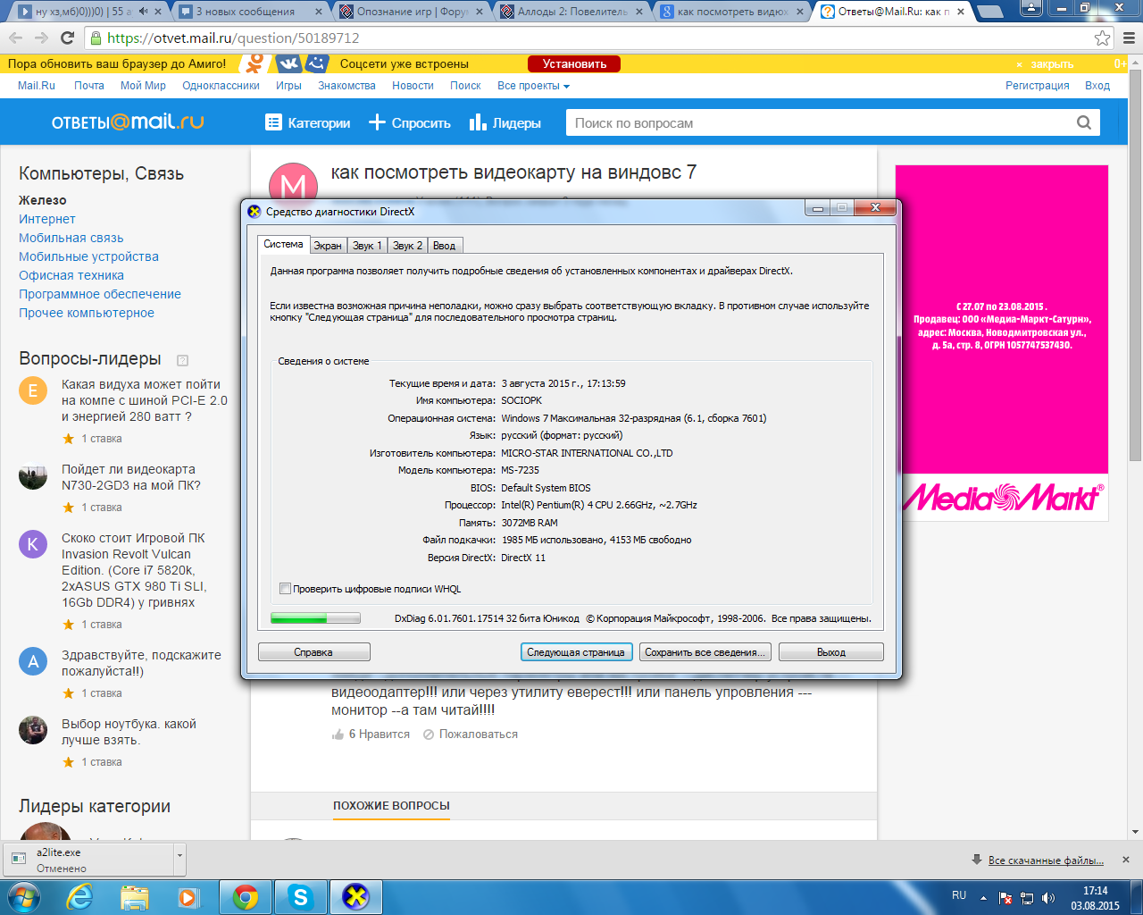
Task: Open the volume control in the system tray
Action: pyautogui.click(x=1048, y=898)
